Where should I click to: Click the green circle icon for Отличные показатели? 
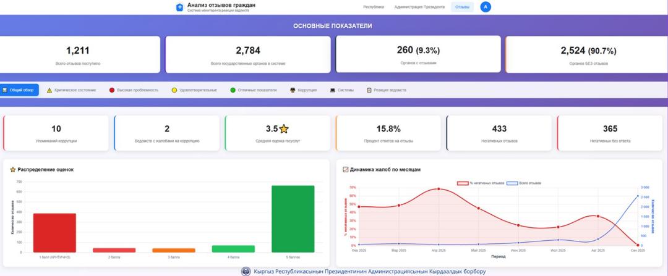pyautogui.click(x=233, y=90)
